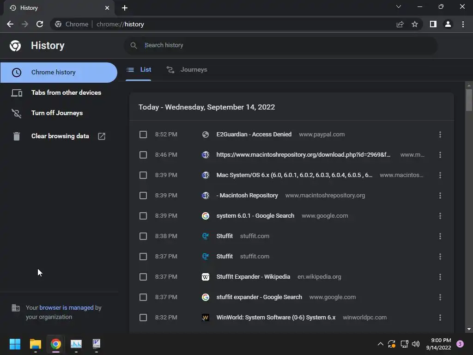Open clock showing 9:00 PM
This screenshot has width=473, height=355.
439,344
